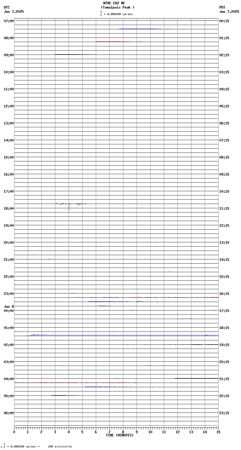The height and width of the screenshot is (450, 241).
Task: Click the '200 microvolts' footer text
Action: pyautogui.click(x=60, y=447)
